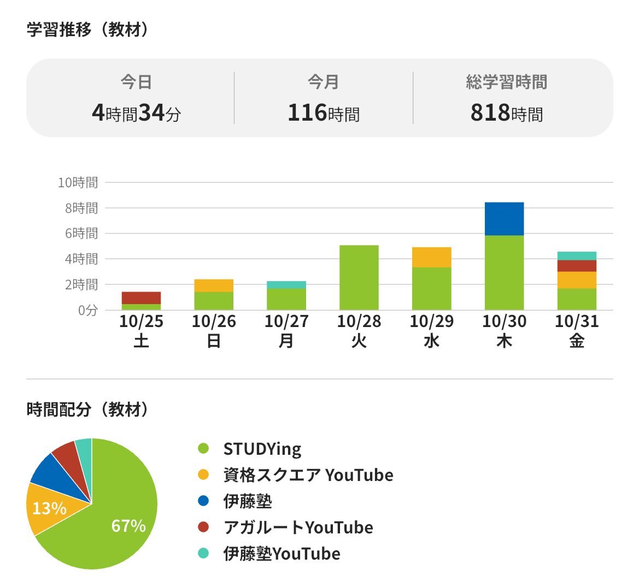Select the 10/31 金 date label
This screenshot has width=639, height=588.
(x=577, y=331)
